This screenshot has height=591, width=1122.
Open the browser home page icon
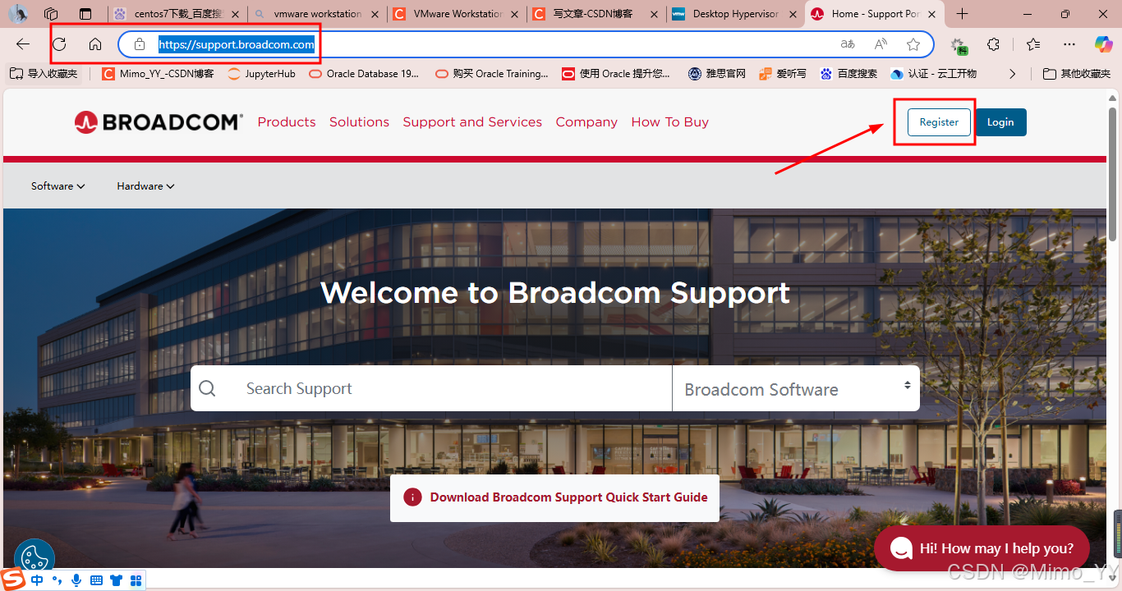pyautogui.click(x=95, y=44)
